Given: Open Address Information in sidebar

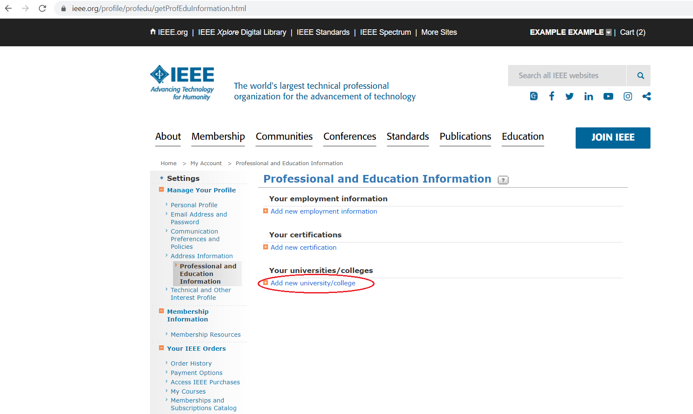Looking at the screenshot, I should tap(202, 256).
